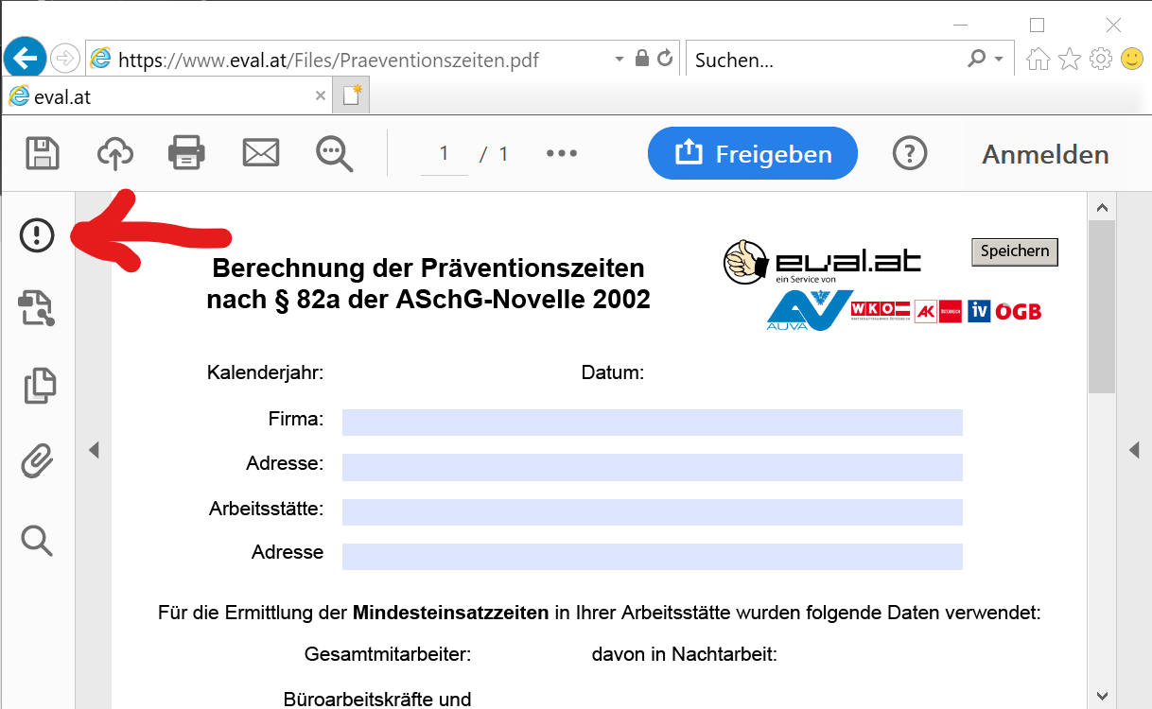Click the document title 'Berechnung der Präventionszeiten'
This screenshot has height=709, width=1152.
click(x=428, y=268)
